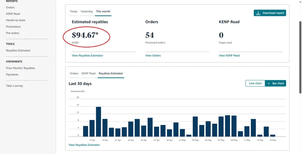Open Pre-orders in the sidebar

[x=13, y=33]
